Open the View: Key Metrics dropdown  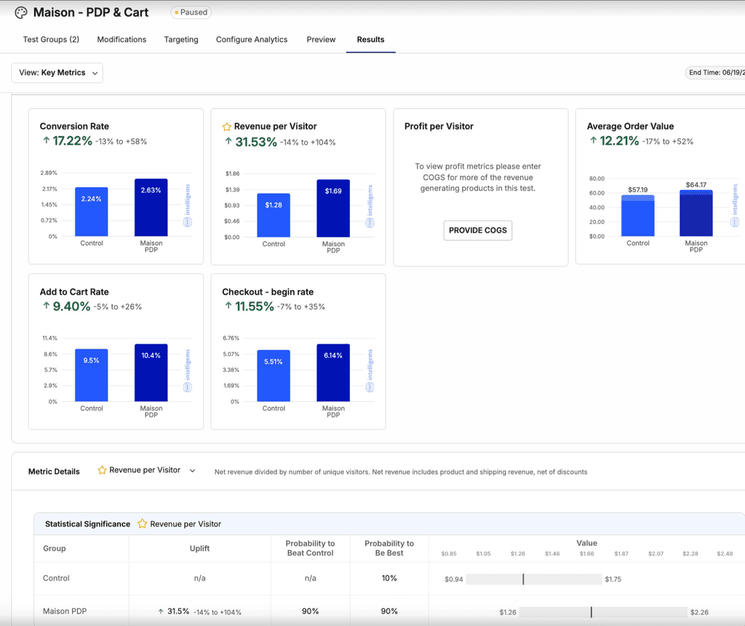(x=57, y=73)
